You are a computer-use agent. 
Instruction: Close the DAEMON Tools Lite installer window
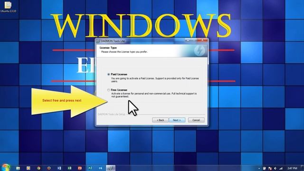tap(202, 40)
